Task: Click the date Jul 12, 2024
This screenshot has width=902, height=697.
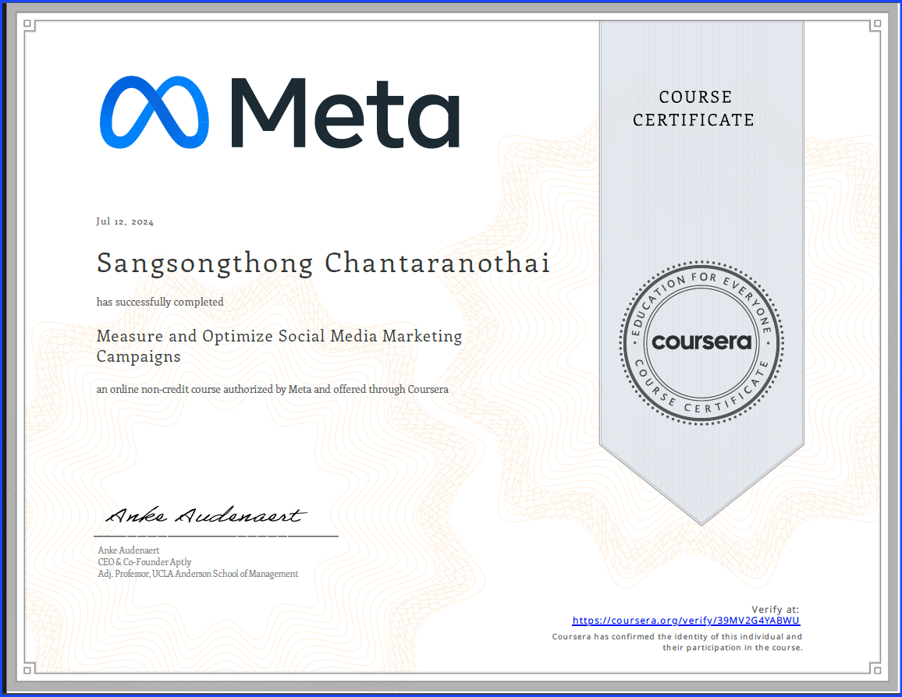Action: point(125,221)
